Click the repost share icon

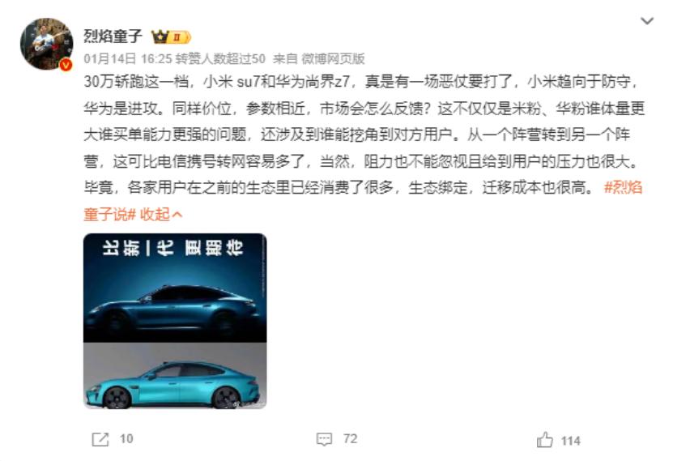(x=100, y=440)
